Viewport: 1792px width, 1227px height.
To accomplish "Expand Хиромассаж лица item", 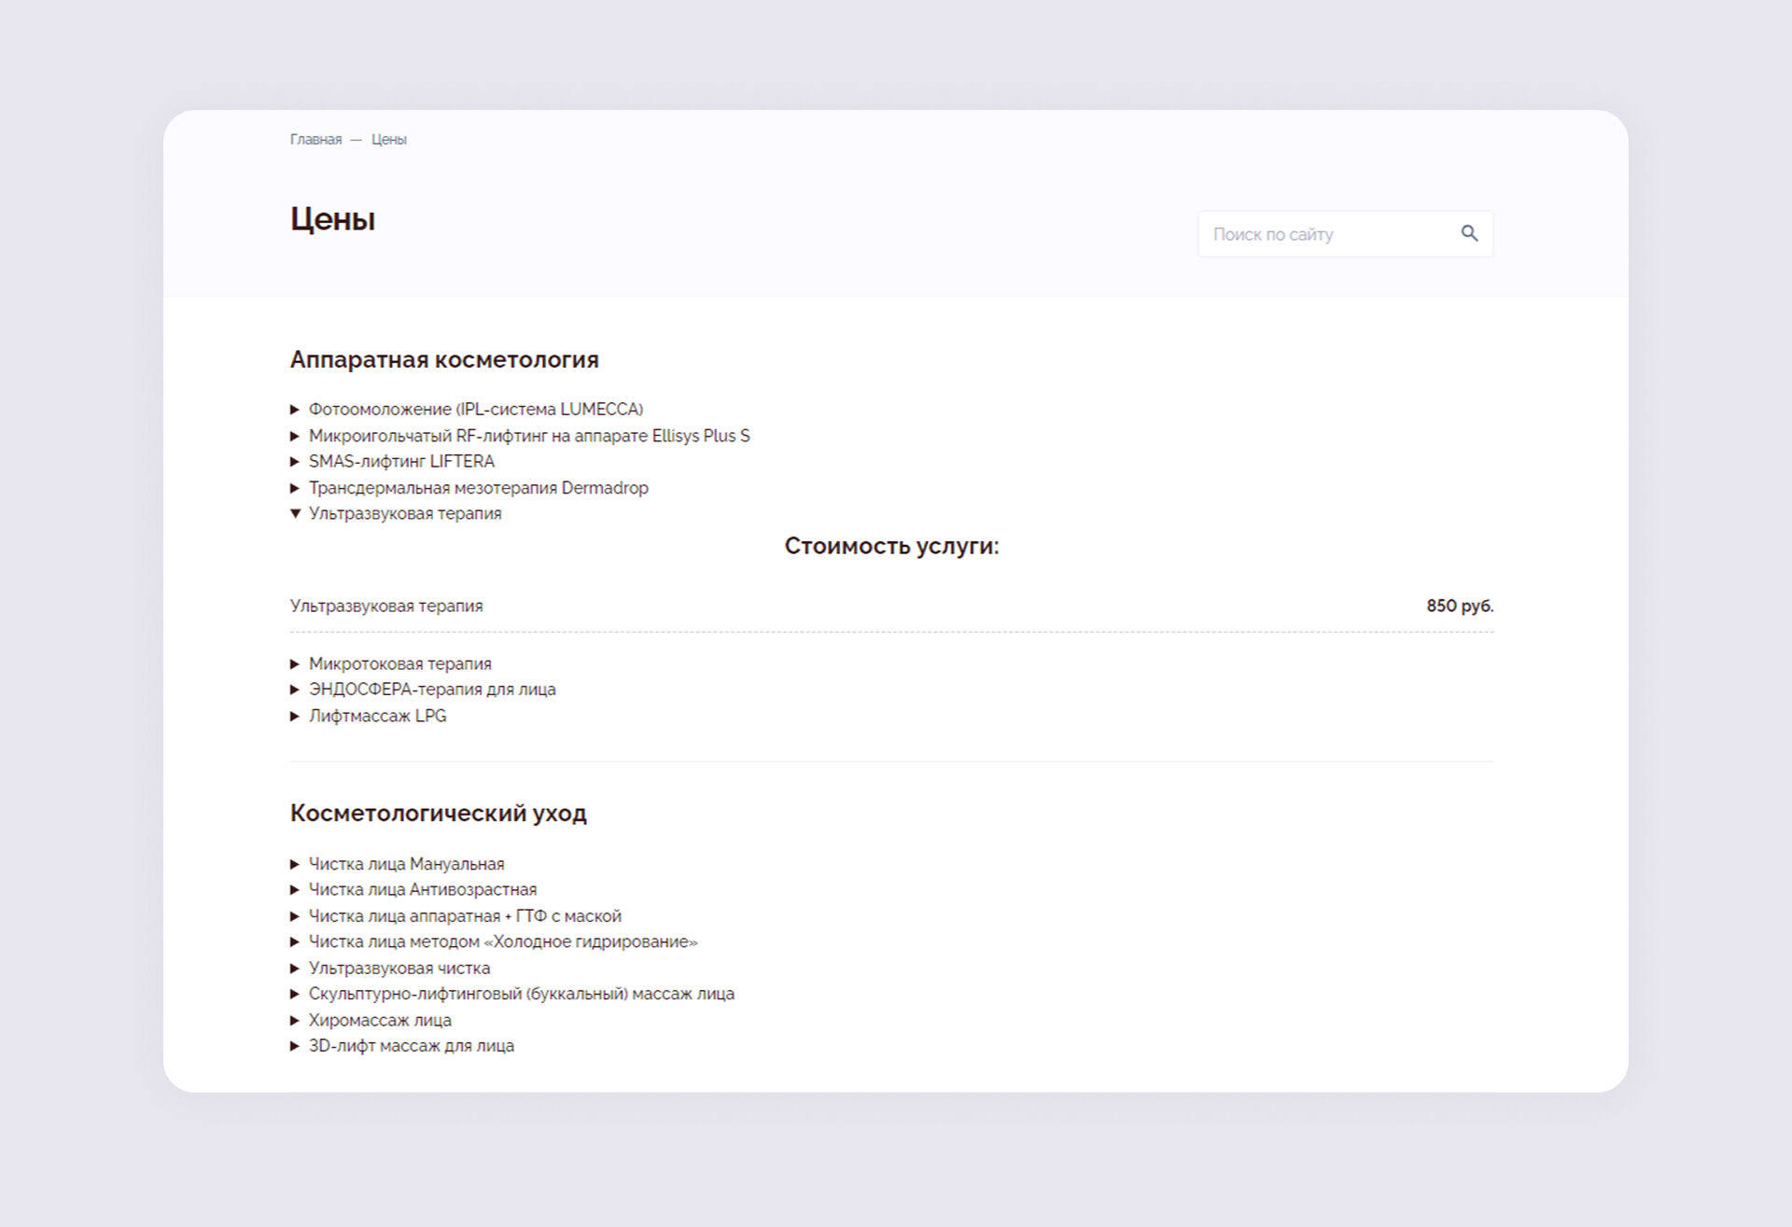I will 379,1021.
